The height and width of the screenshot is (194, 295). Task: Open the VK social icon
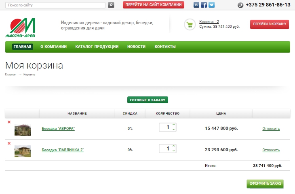tap(196, 5)
